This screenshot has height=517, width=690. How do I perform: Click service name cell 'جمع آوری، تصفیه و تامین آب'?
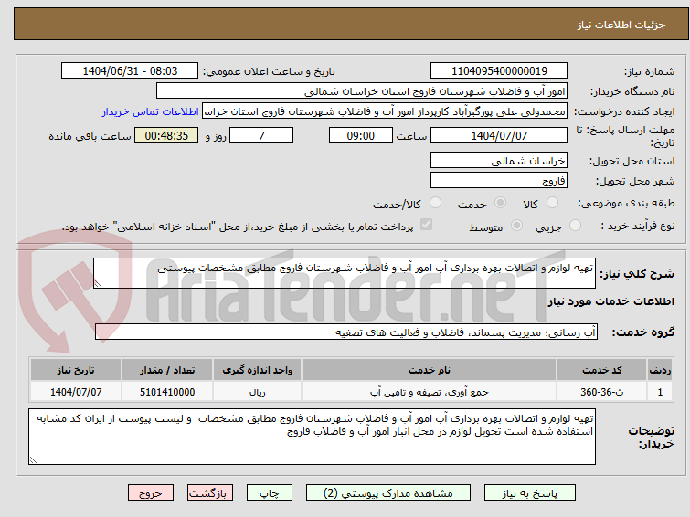(429, 392)
